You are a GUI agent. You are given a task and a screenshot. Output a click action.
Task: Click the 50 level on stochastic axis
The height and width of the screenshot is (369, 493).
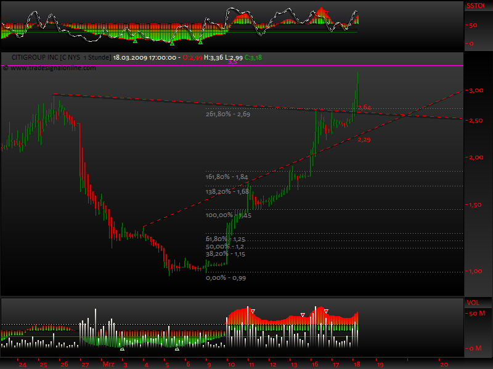(x=473, y=25)
